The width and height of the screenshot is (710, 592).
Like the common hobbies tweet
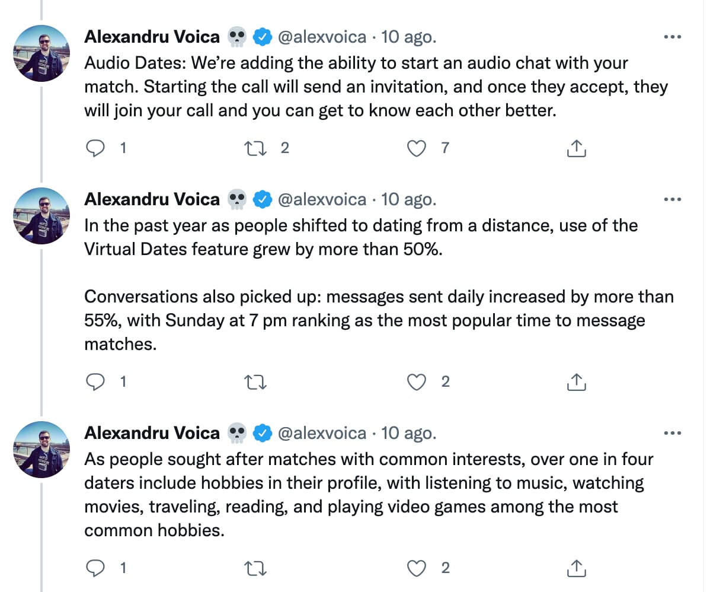coord(417,568)
